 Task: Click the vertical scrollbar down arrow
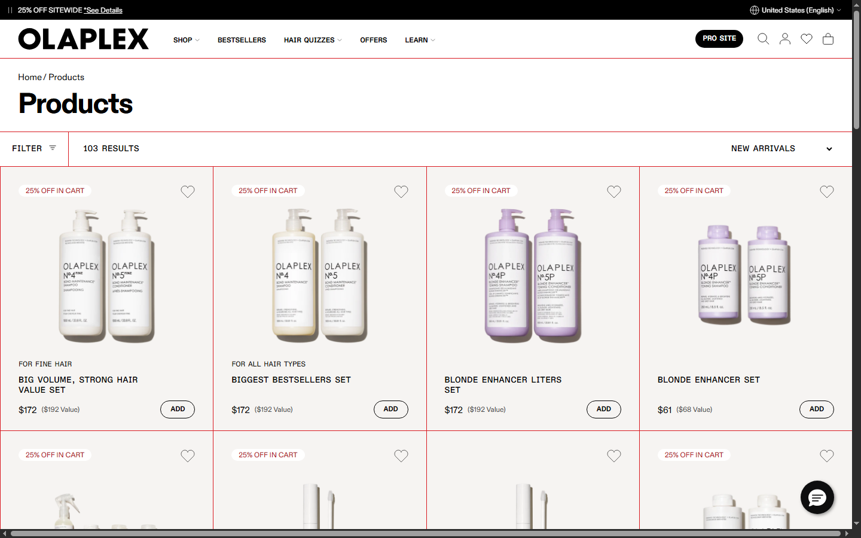(x=856, y=524)
